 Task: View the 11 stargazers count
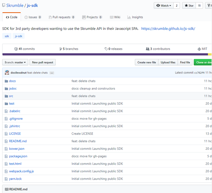coord(199,6)
